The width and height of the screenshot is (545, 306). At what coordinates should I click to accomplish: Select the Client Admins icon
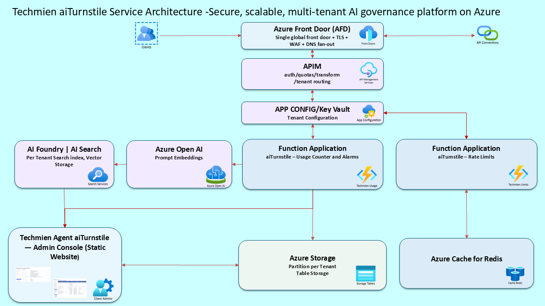[x=103, y=288]
